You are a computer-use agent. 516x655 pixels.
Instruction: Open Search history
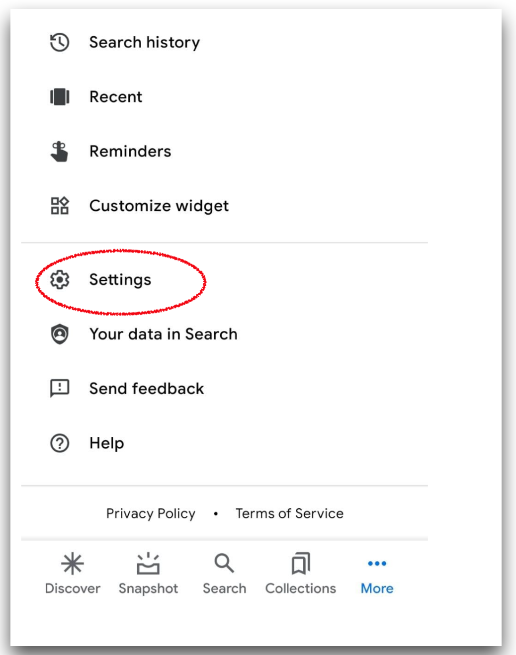coord(144,42)
